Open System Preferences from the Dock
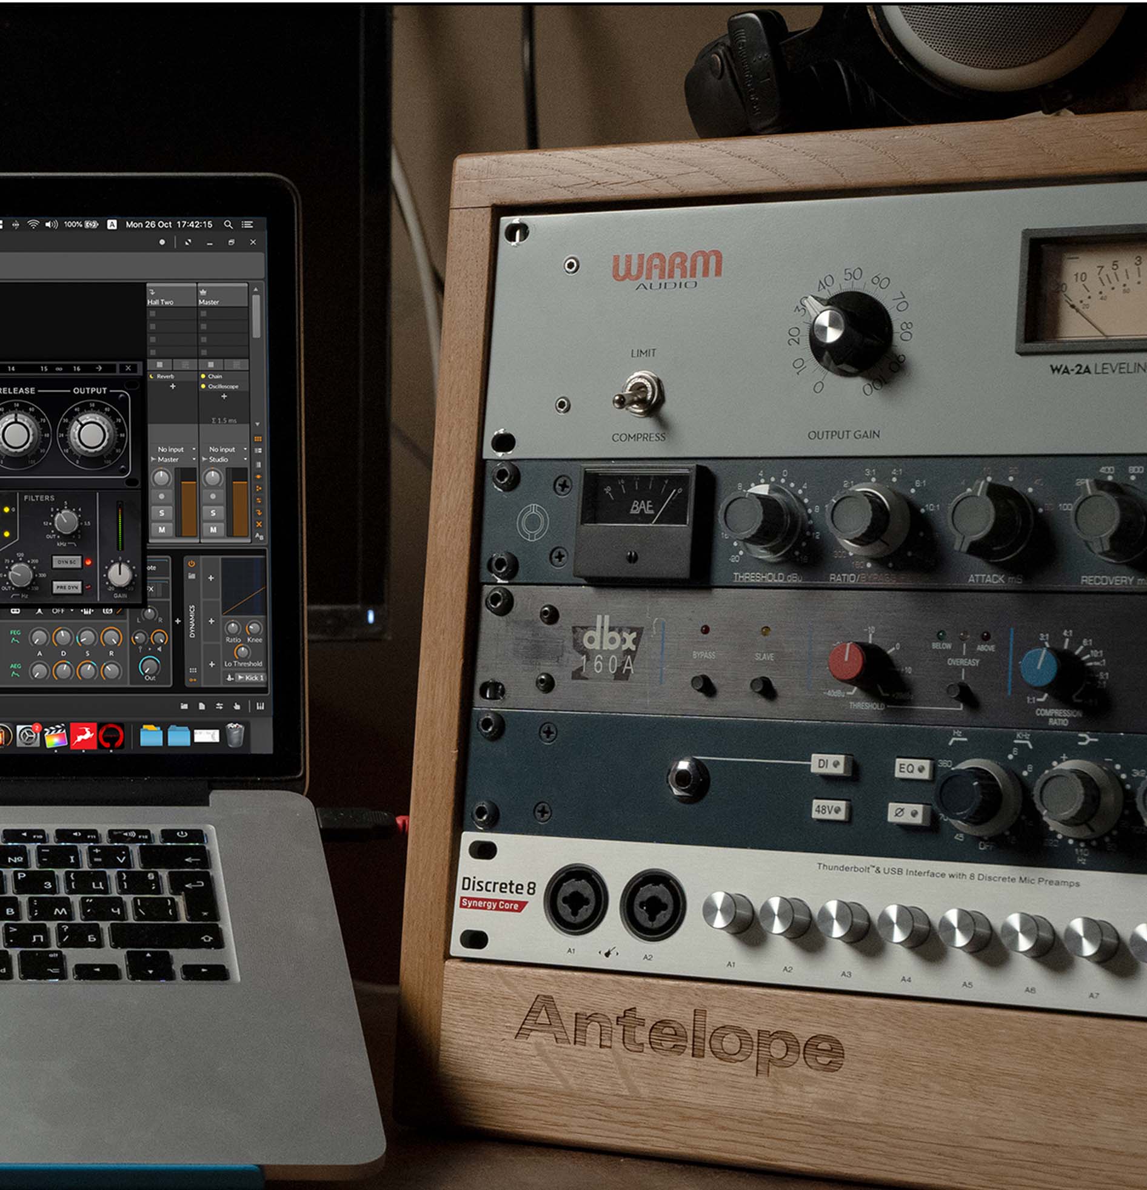 click(28, 737)
